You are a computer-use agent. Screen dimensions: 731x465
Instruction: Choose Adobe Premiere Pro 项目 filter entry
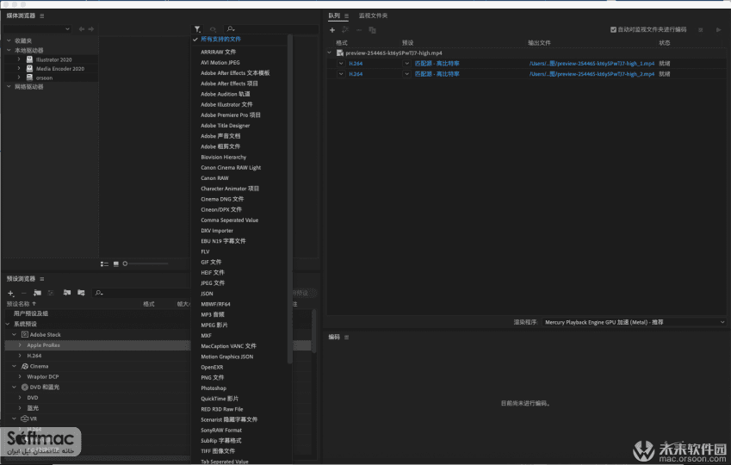(x=230, y=115)
